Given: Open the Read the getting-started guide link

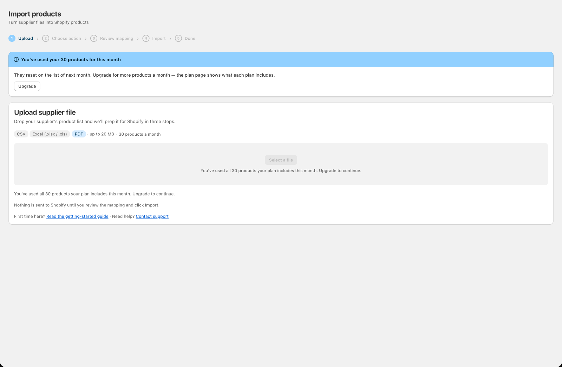Looking at the screenshot, I should pos(77,216).
